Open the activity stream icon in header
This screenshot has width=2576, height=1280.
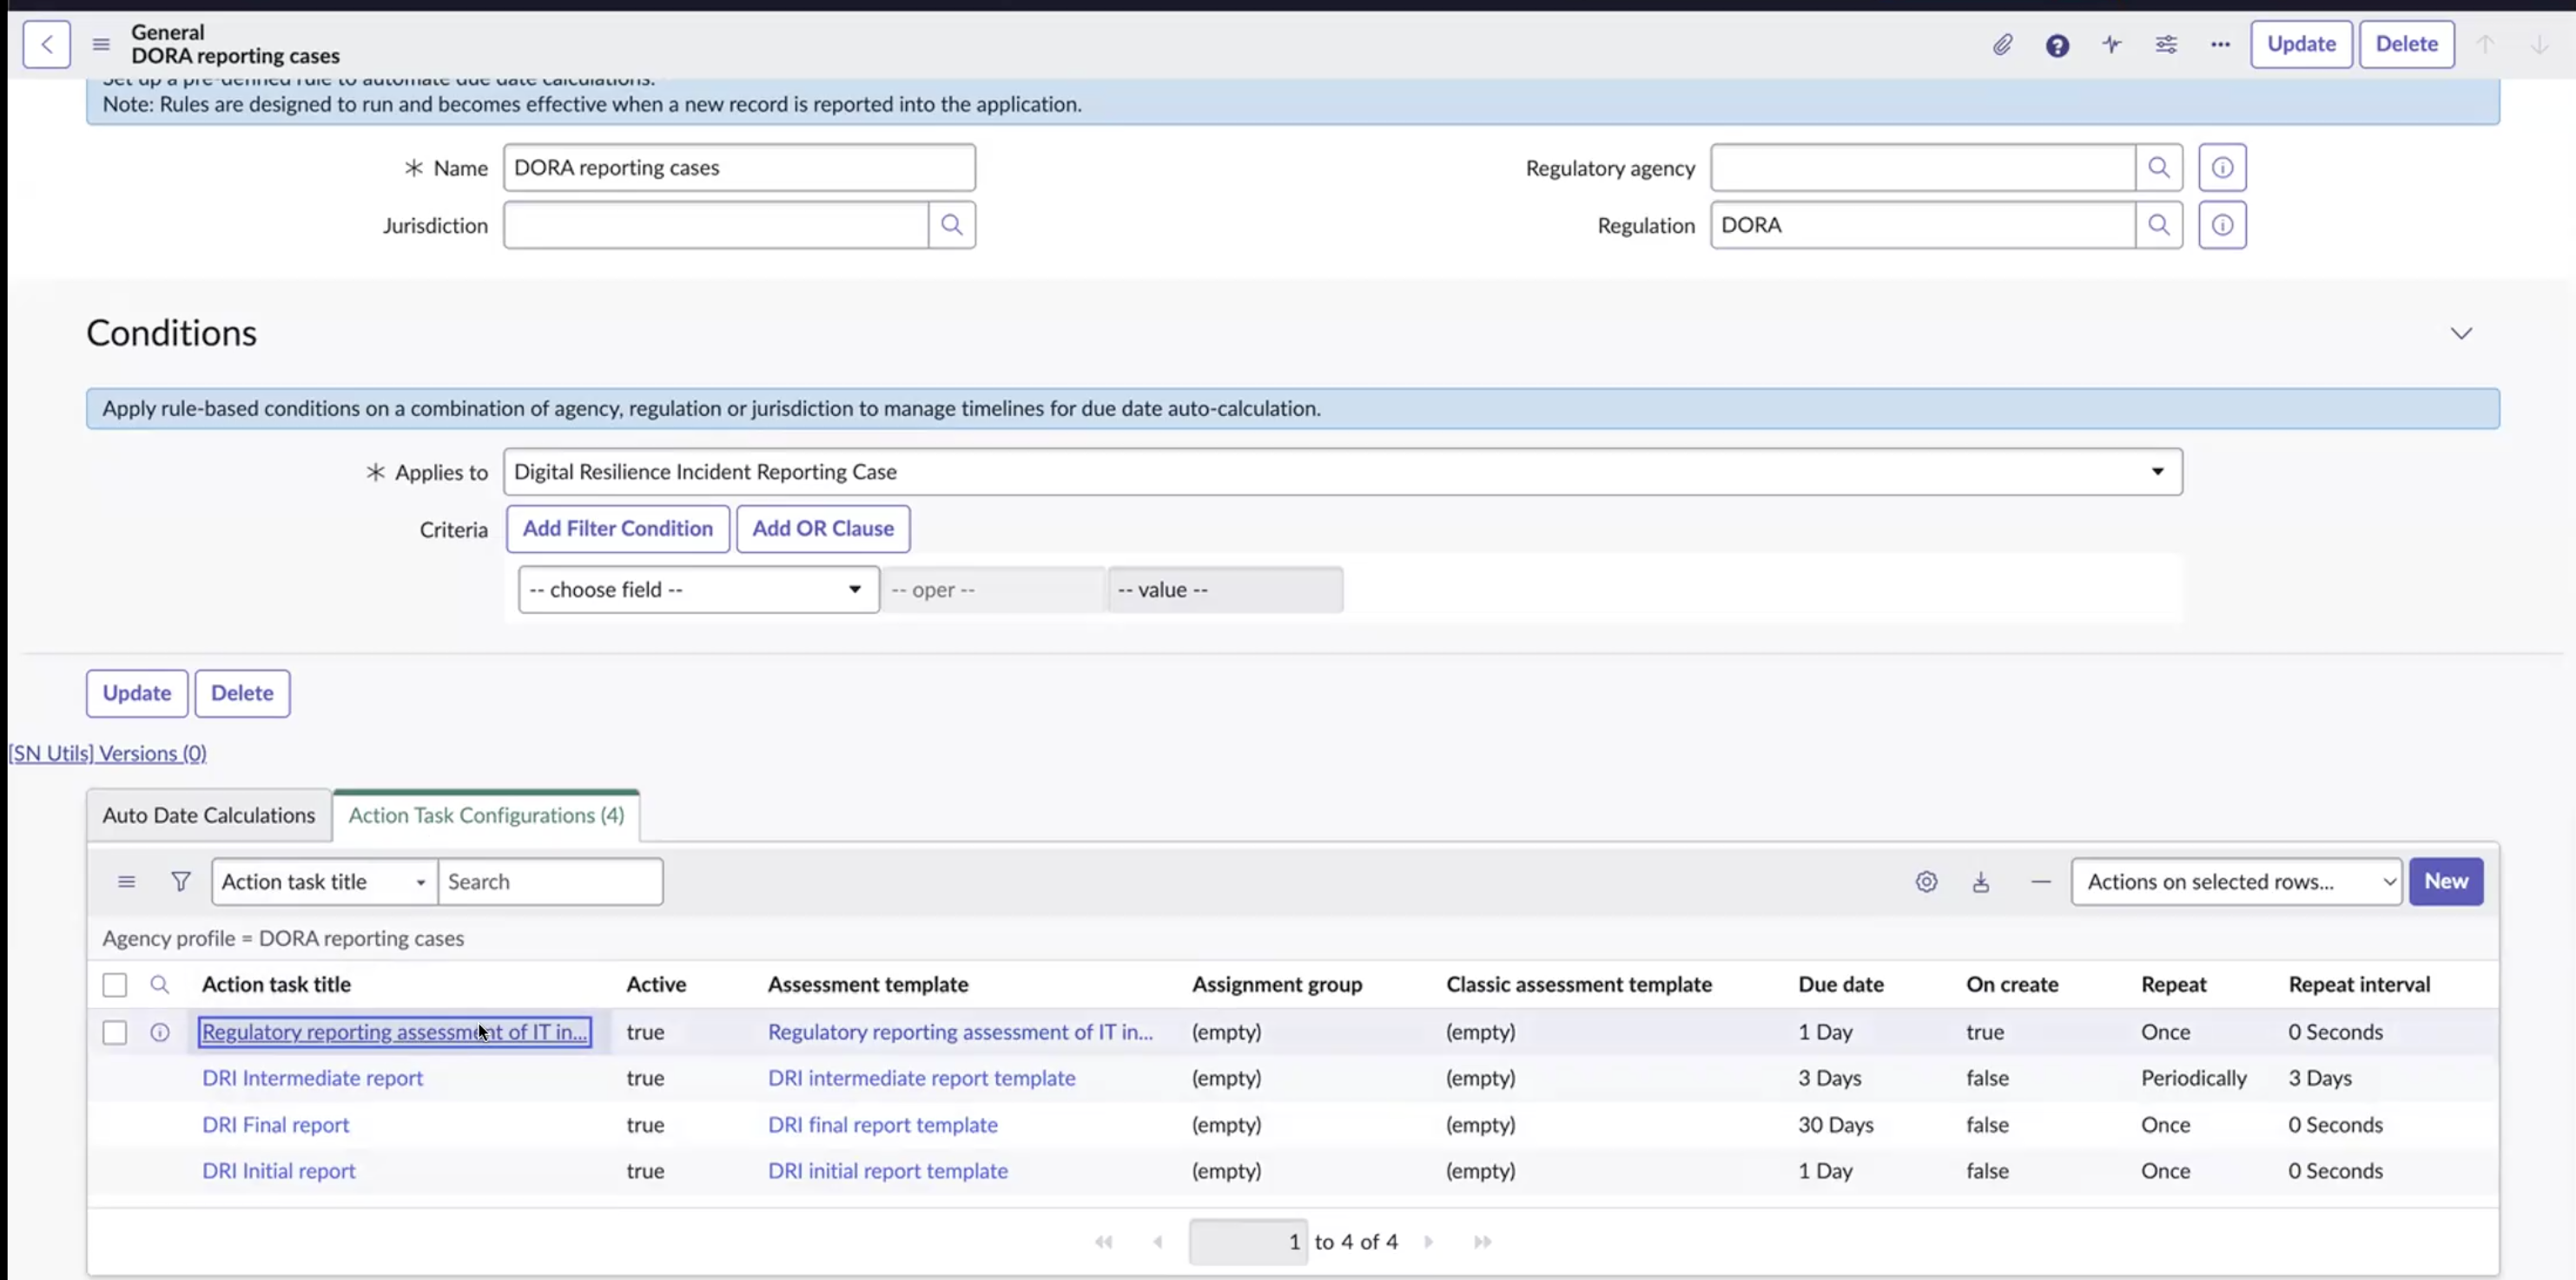tap(2111, 44)
